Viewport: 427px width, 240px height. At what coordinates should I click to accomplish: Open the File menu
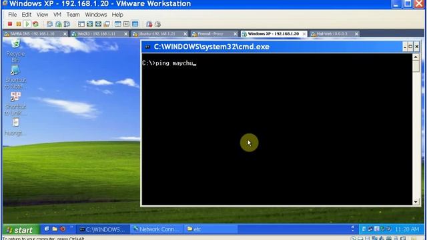[12, 15]
